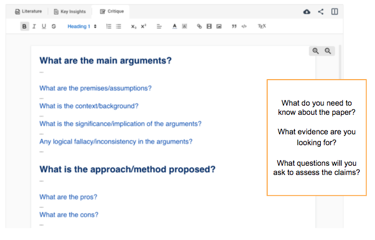Toggle the split panel layout
Viewport: 375px width, 240px height.
click(334, 11)
